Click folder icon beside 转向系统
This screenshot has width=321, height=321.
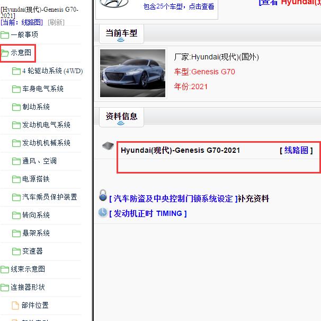[x=16, y=215]
